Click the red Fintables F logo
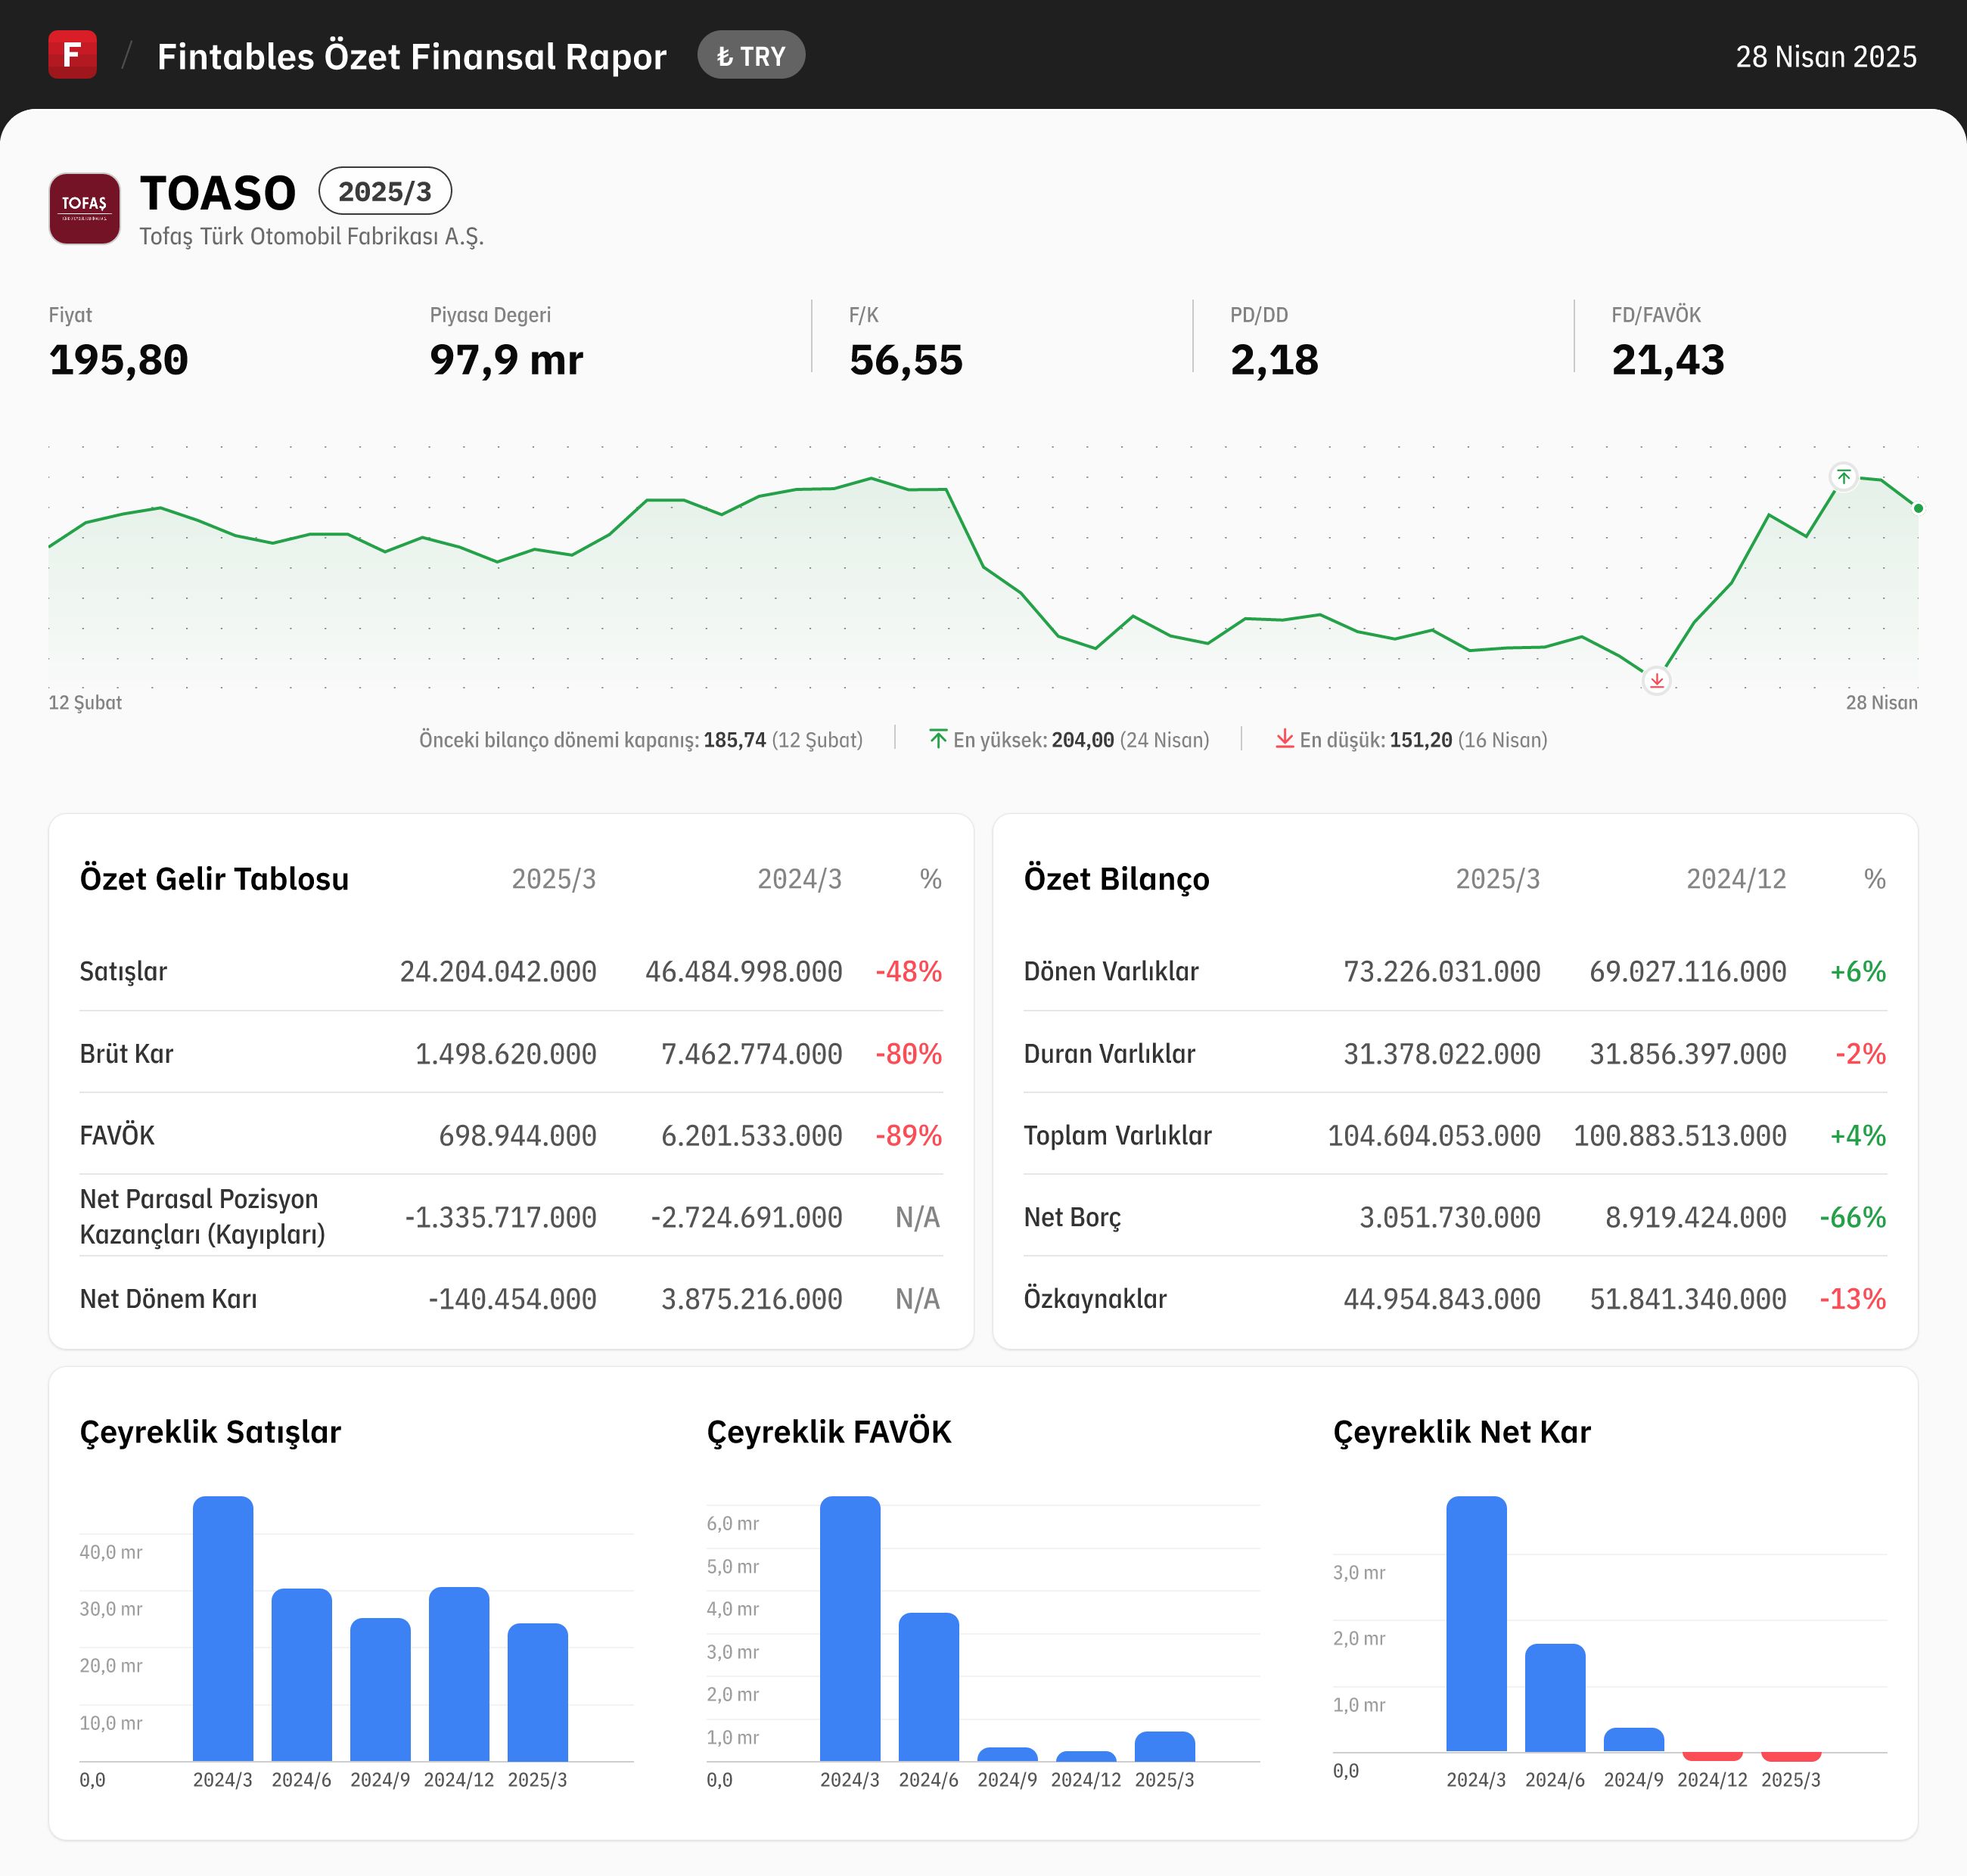The width and height of the screenshot is (1967, 1876). pyautogui.click(x=72, y=55)
